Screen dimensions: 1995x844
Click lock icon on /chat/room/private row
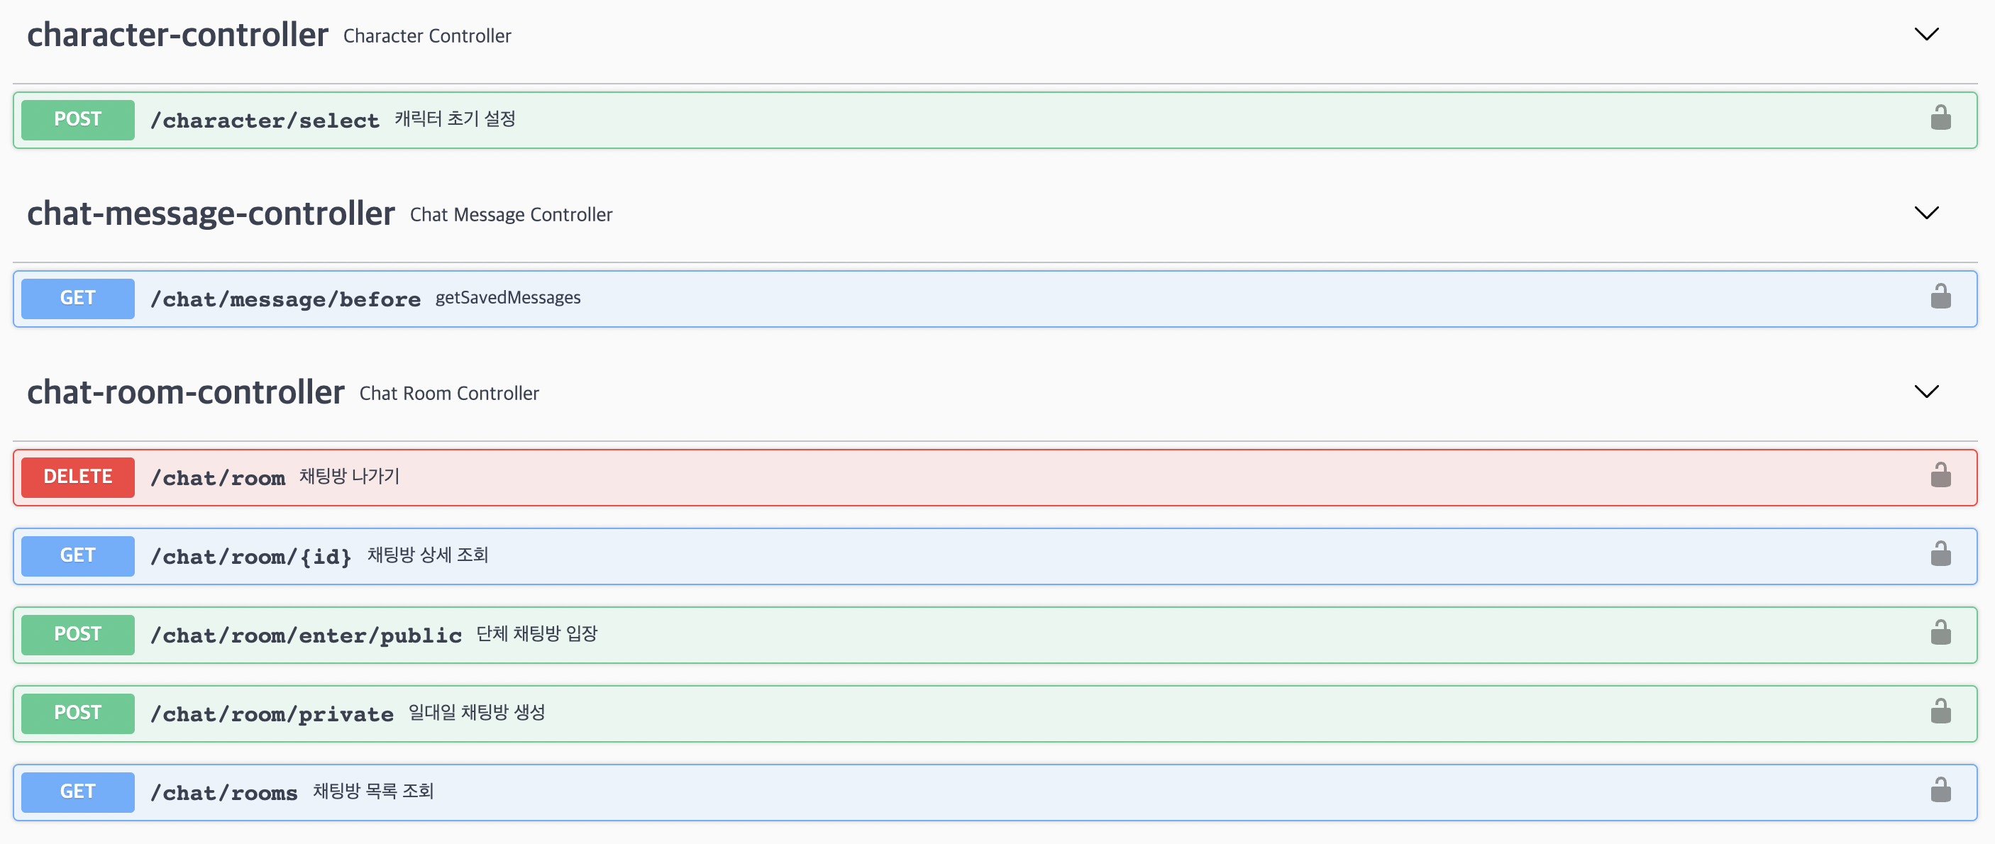1940,712
